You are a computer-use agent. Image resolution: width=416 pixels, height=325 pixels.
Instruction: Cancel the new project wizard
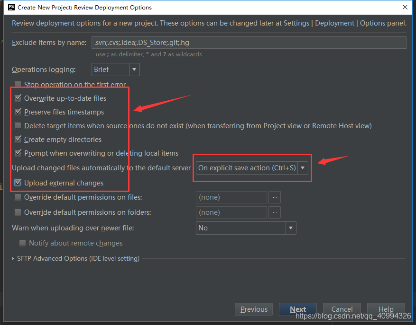pyautogui.click(x=342, y=309)
